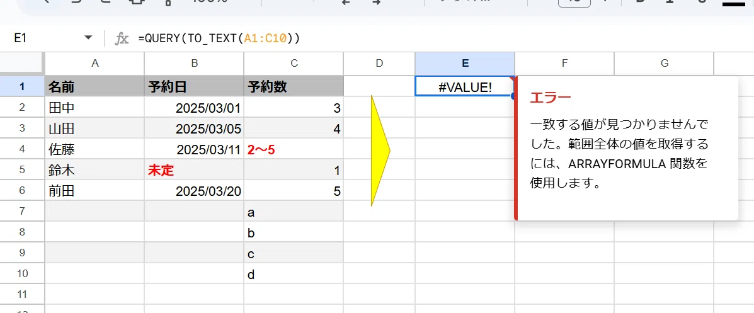Select the cell containing 鈴木

94,170
